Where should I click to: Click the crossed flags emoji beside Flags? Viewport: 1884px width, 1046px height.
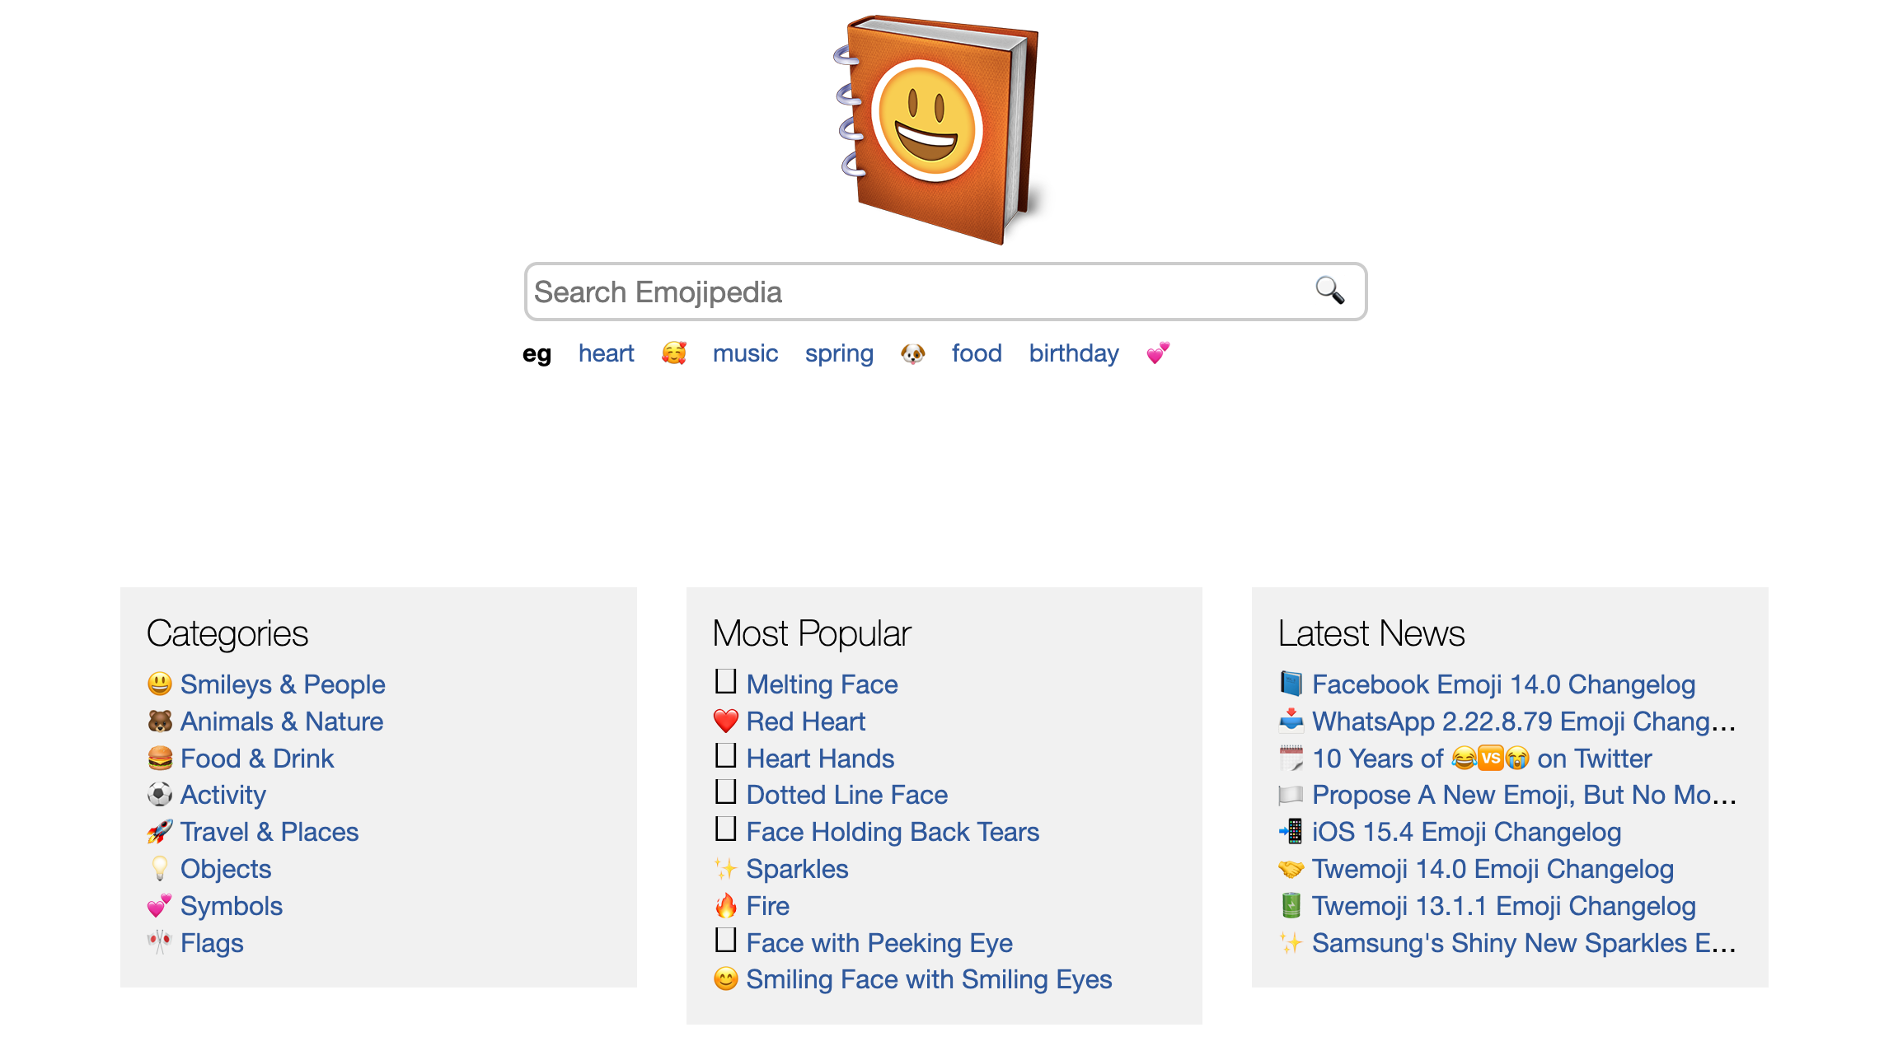click(x=160, y=942)
